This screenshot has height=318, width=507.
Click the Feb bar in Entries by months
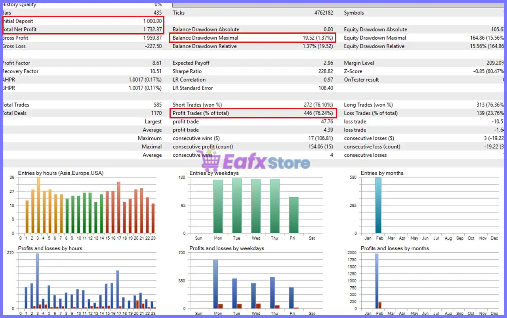click(378, 206)
